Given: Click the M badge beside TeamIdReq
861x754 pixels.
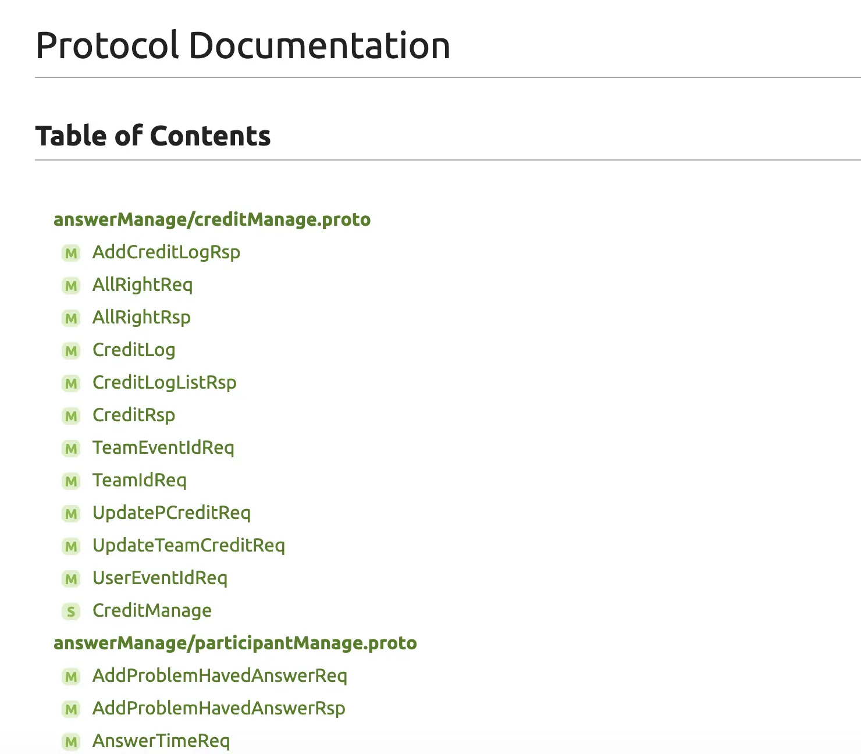Looking at the screenshot, I should [71, 481].
